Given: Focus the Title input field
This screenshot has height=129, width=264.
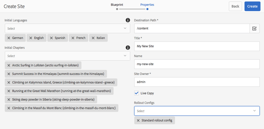Looking at the screenshot, I should pos(197,46).
